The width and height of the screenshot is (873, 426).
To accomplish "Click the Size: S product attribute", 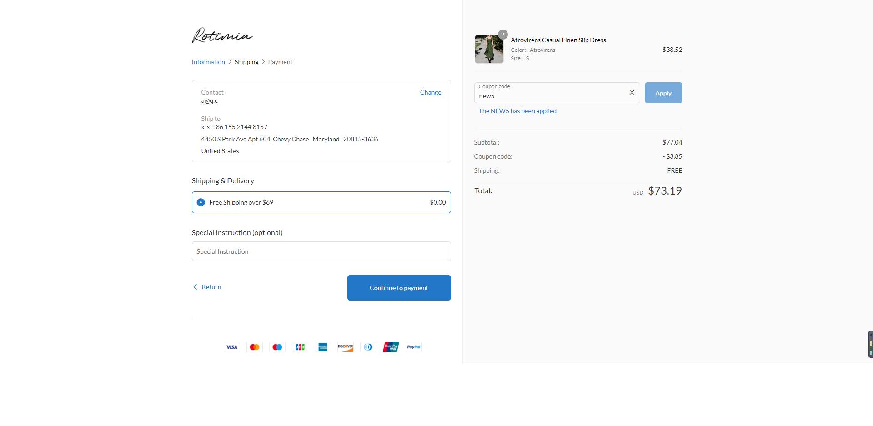I will pyautogui.click(x=520, y=58).
